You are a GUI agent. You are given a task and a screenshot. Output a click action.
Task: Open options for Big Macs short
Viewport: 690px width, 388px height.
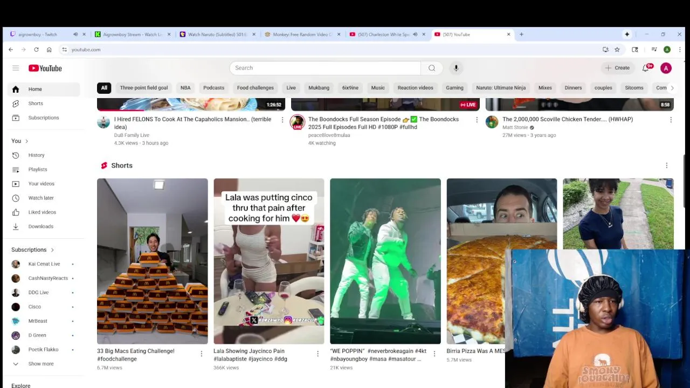click(x=201, y=354)
